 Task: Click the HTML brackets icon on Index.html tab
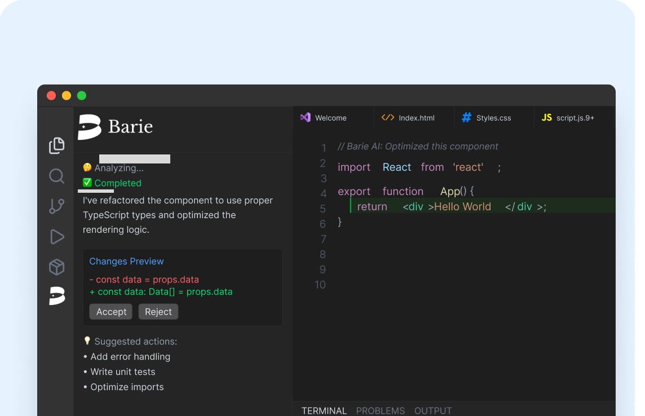coord(387,118)
